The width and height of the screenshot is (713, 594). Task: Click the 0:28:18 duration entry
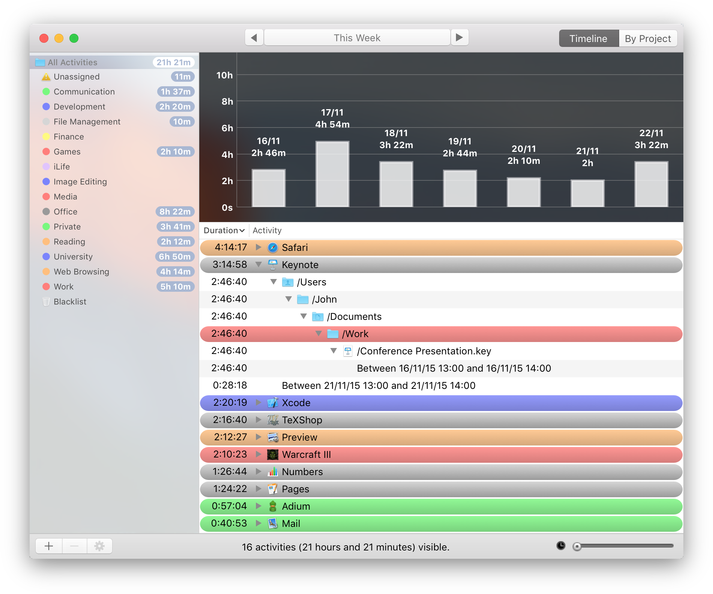tap(230, 385)
